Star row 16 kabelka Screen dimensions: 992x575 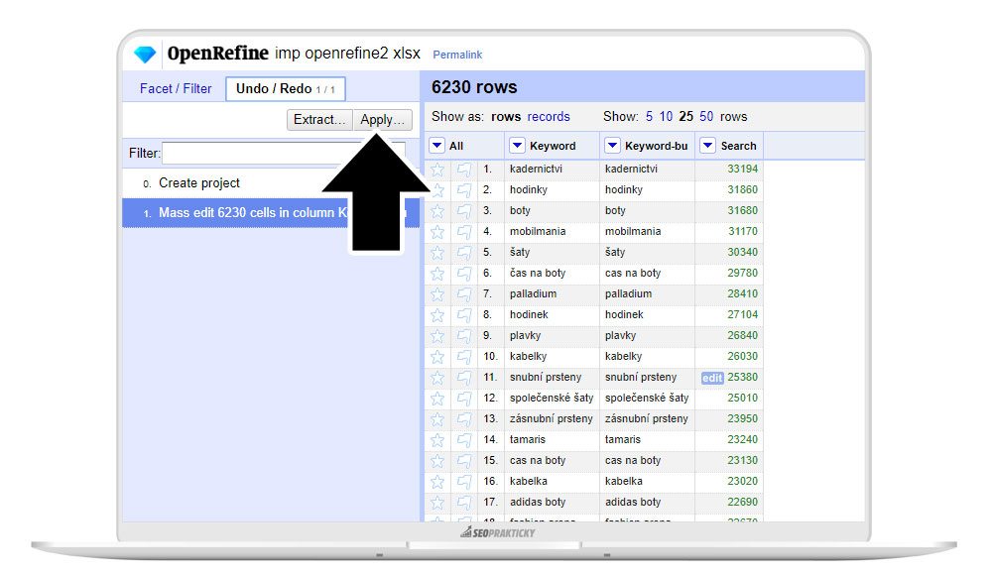point(437,483)
